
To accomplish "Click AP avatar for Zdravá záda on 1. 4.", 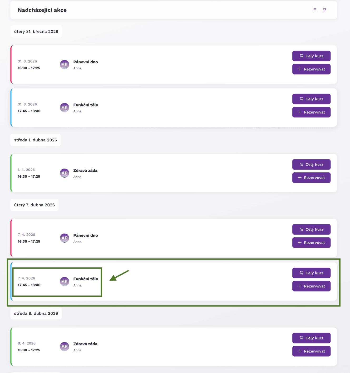I will coord(65,173).
